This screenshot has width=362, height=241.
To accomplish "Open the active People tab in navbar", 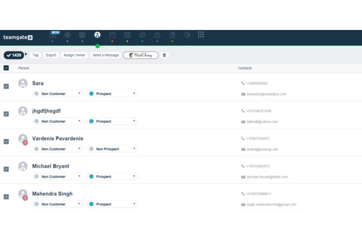I will point(97,35).
